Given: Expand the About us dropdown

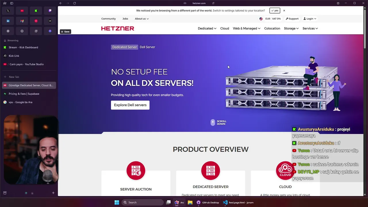Looking at the screenshot, I should point(142,19).
